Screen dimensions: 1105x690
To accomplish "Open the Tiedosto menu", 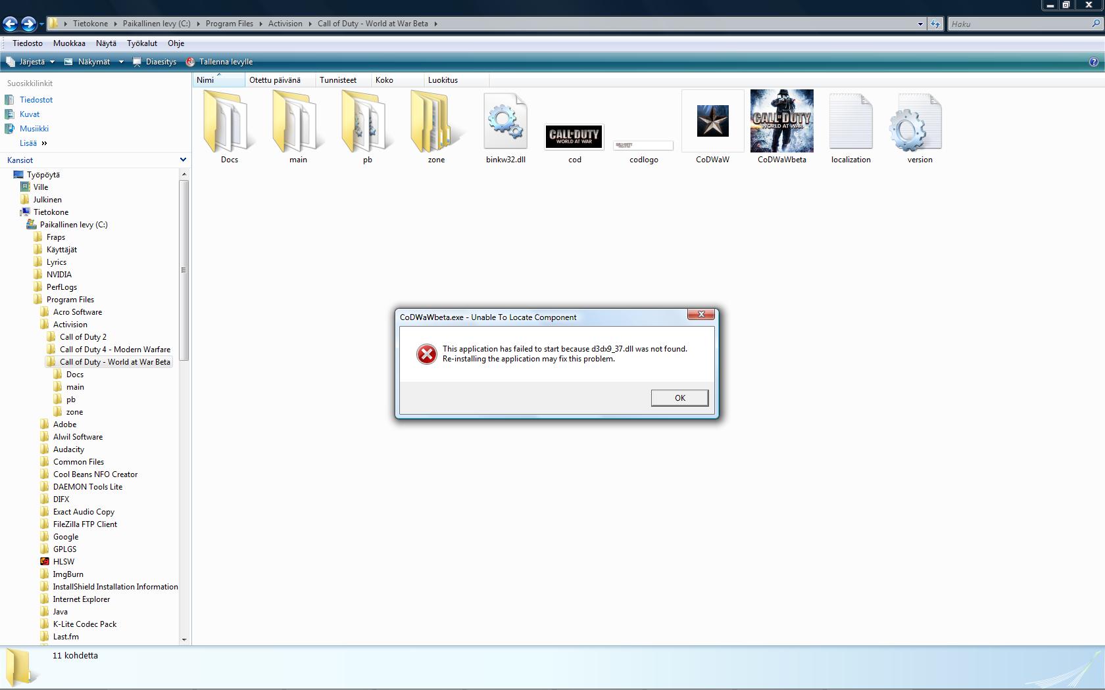I will 28,43.
